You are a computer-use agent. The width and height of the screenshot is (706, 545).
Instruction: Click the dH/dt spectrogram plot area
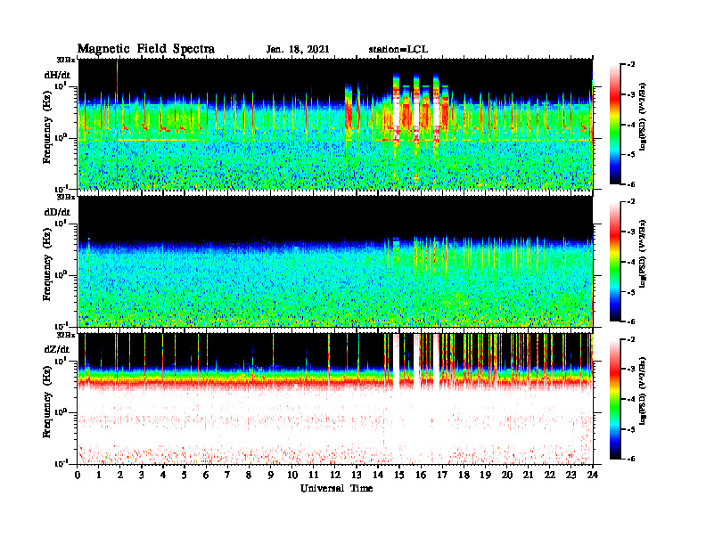(335, 124)
